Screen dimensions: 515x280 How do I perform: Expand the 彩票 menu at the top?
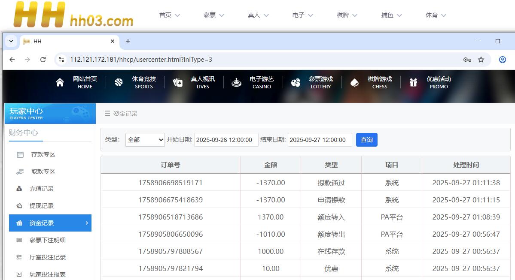point(213,15)
